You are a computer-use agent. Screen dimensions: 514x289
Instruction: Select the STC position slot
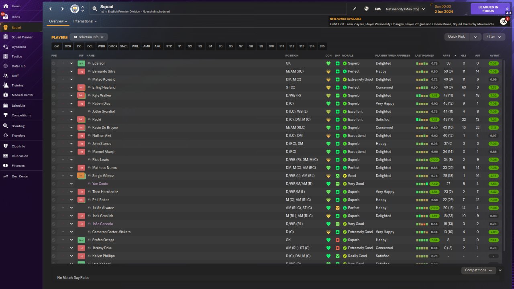coord(169,47)
